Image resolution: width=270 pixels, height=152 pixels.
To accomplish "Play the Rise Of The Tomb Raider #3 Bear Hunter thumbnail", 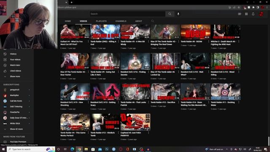I will pyautogui.click(x=75, y=61).
